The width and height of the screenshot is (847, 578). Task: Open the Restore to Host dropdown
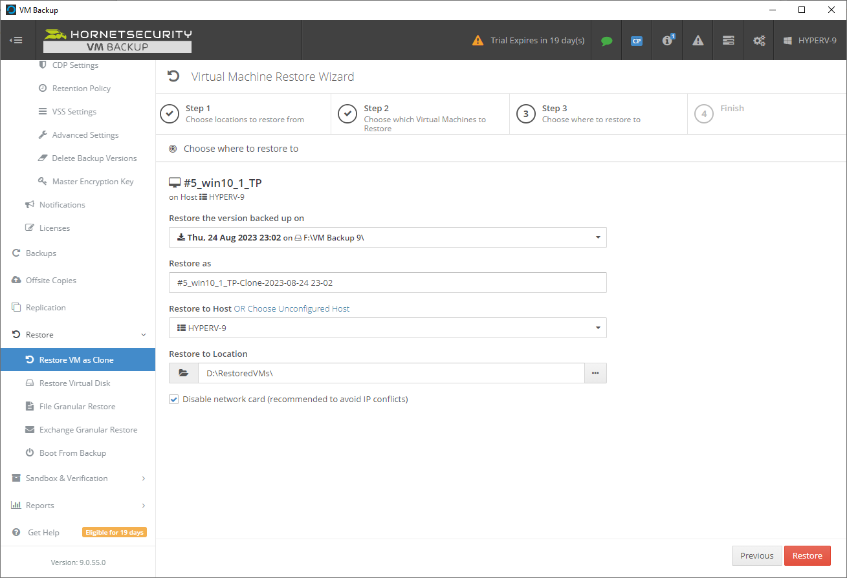pyautogui.click(x=388, y=328)
